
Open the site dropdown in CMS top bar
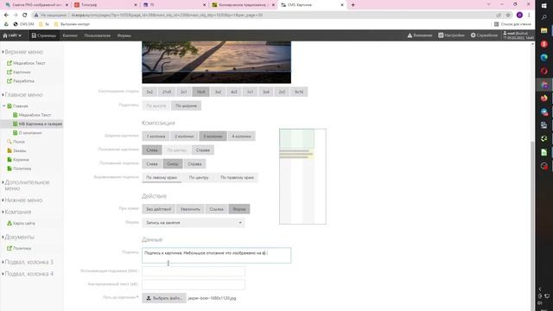(12, 35)
